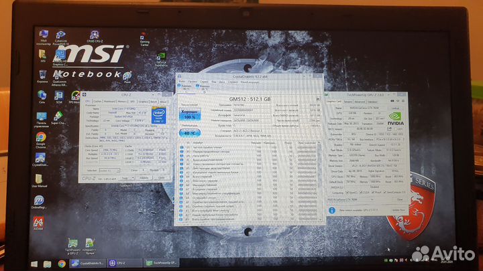The height and width of the screenshot is (271, 483).
Task: Open the Gaming Center desktop shortcut
Action: point(144,39)
